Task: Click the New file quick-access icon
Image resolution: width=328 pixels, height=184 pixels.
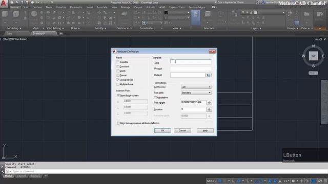Action: coord(12,2)
